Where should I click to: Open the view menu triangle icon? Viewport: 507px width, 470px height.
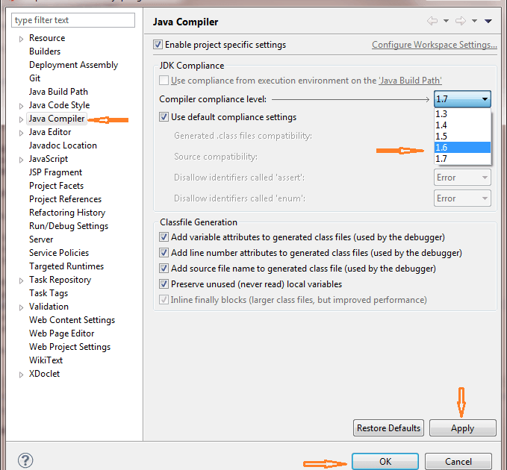pos(488,22)
